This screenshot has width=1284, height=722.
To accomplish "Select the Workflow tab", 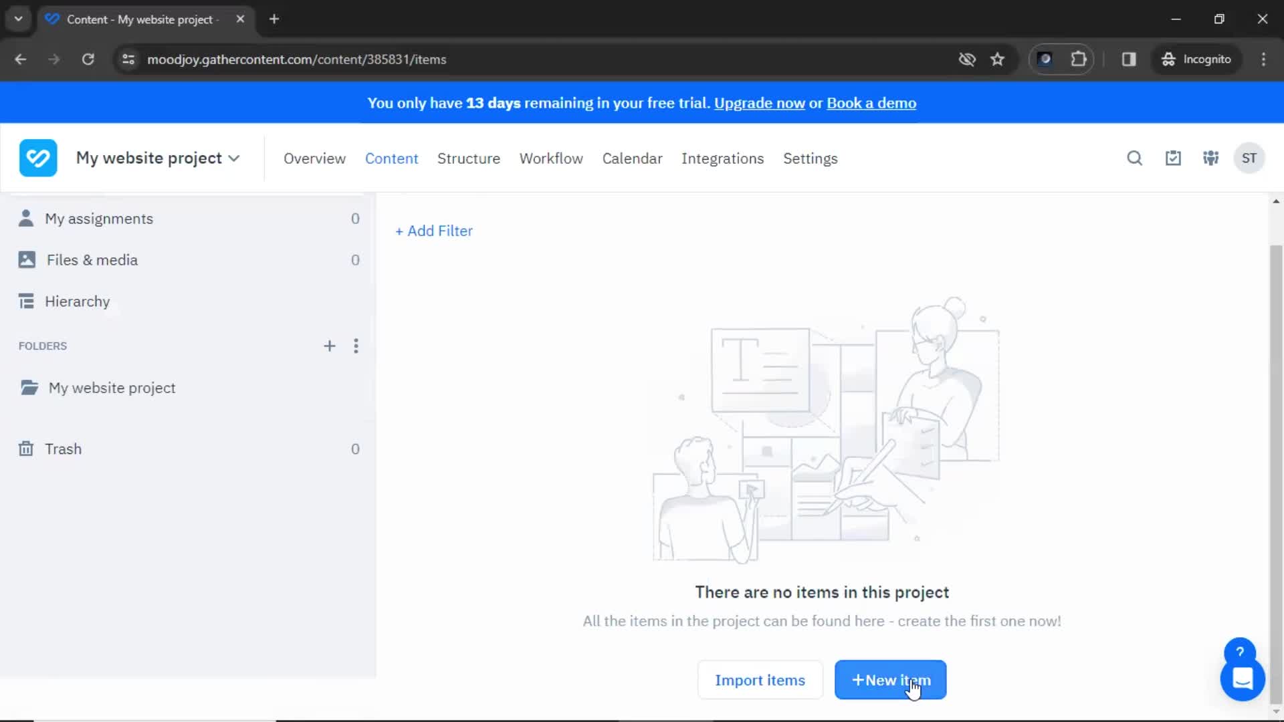I will point(550,158).
